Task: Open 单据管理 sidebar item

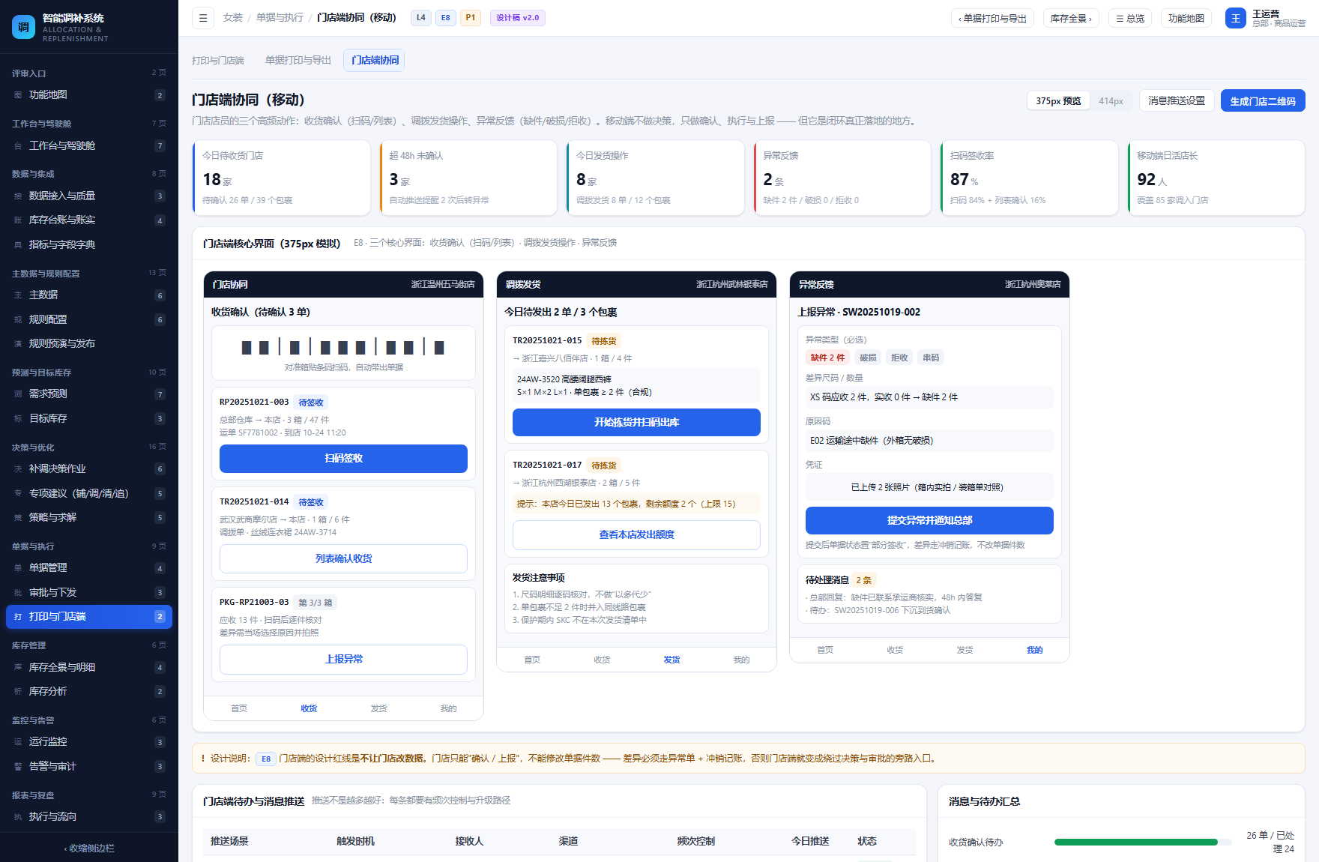Action: tap(89, 568)
